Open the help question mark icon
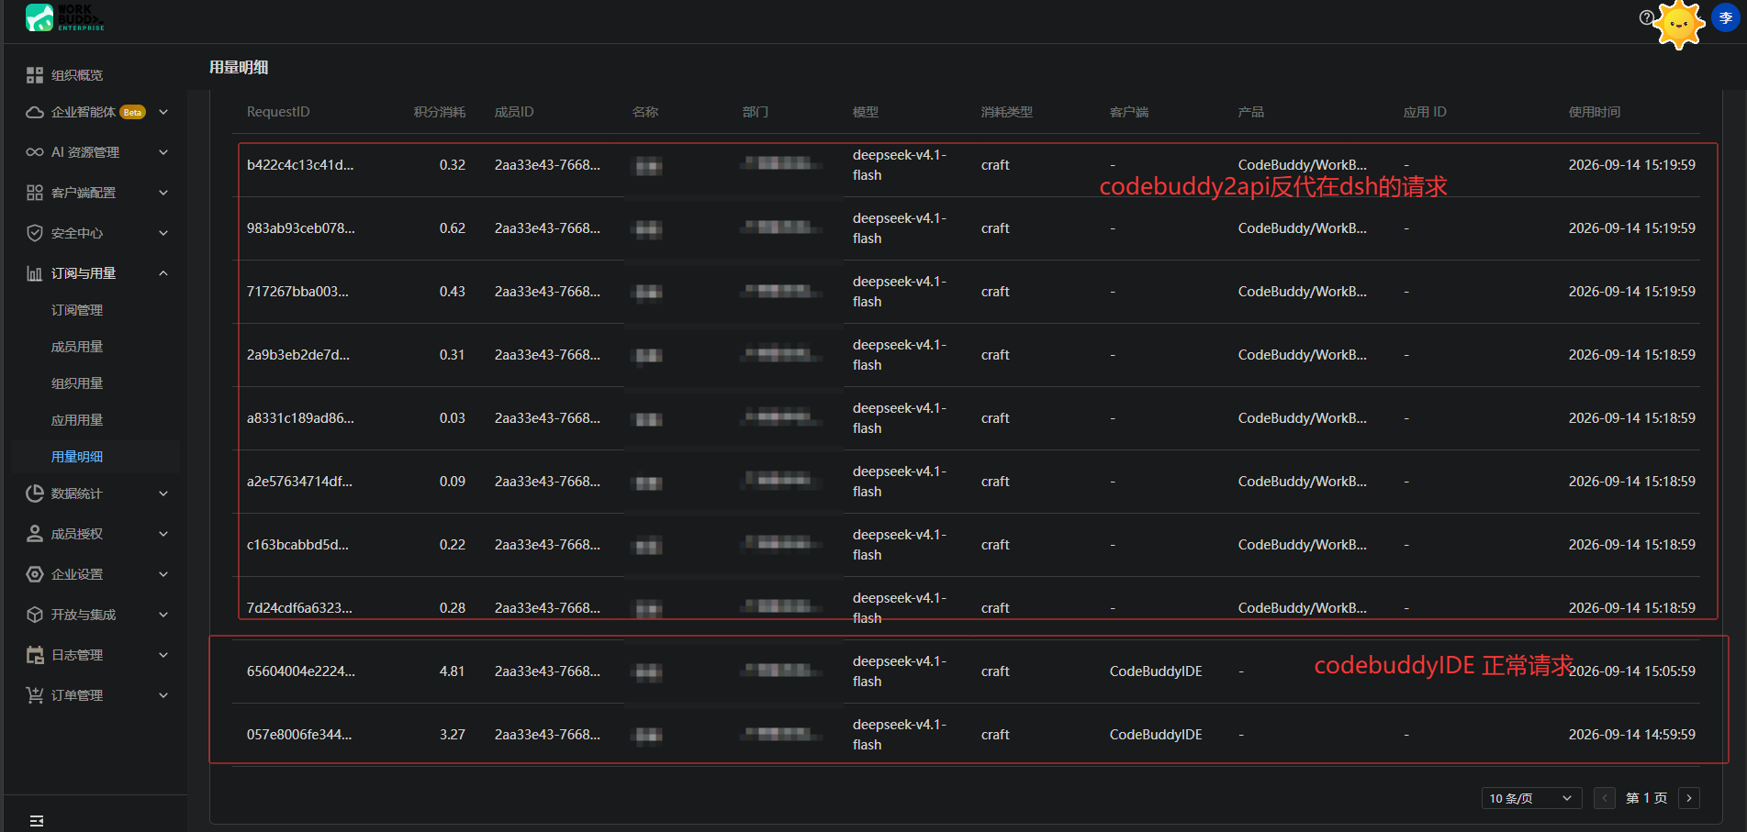1747x832 pixels. pos(1647,17)
